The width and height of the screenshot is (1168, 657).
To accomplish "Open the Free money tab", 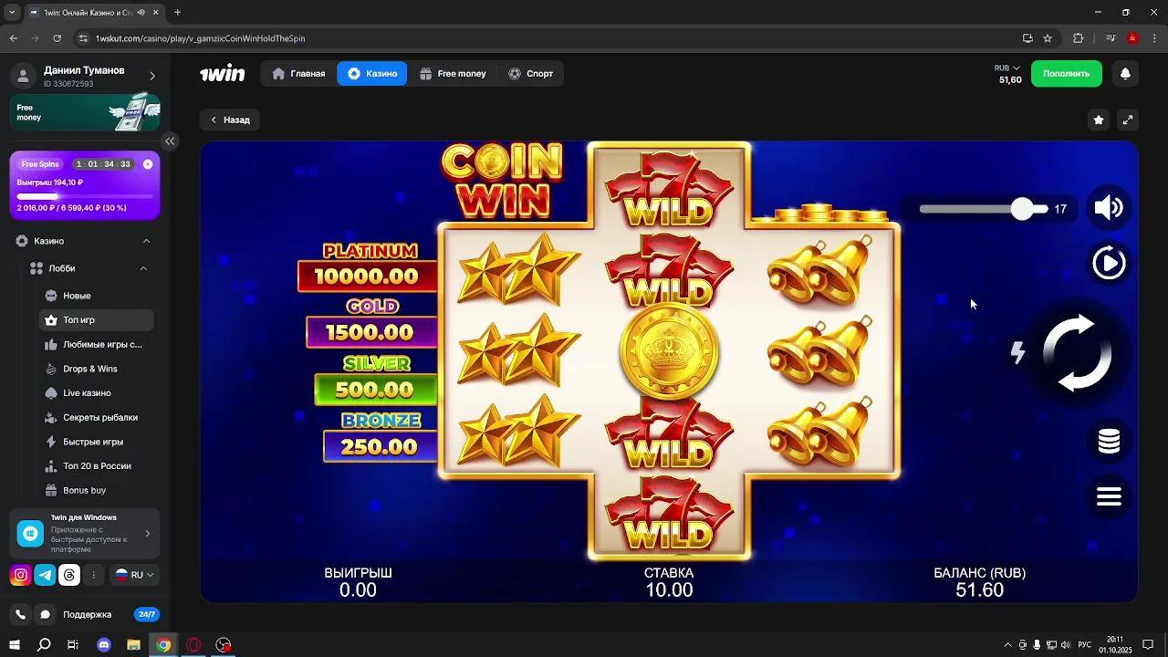I will coord(454,74).
